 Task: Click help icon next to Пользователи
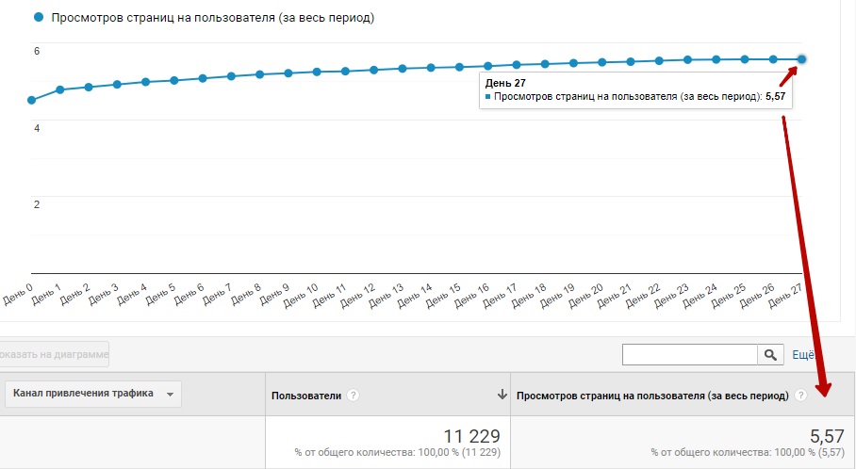(x=354, y=396)
